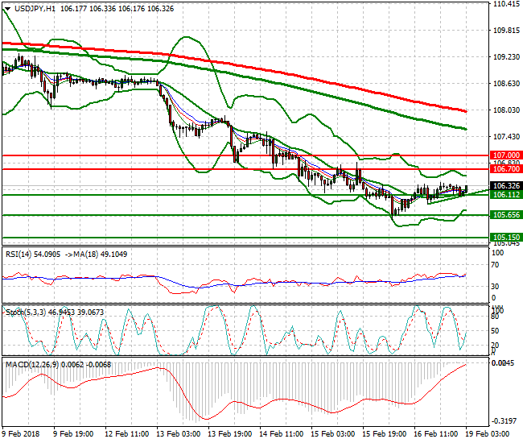Select the red 107.000 price level tag

(x=506, y=155)
